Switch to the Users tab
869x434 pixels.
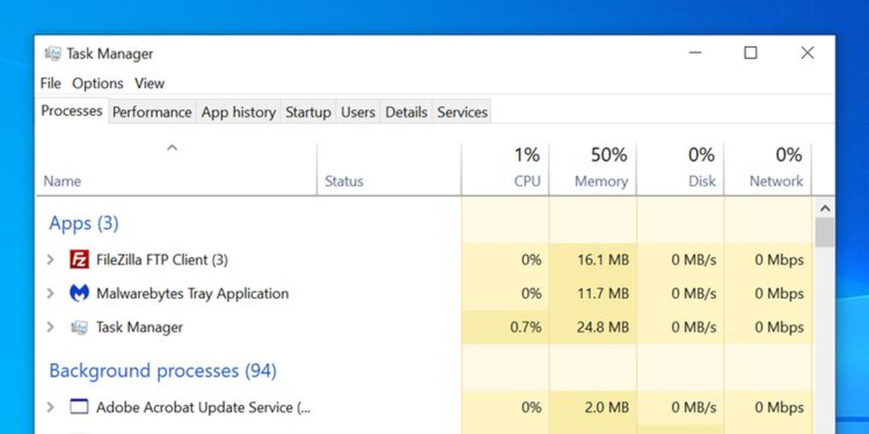pos(358,112)
